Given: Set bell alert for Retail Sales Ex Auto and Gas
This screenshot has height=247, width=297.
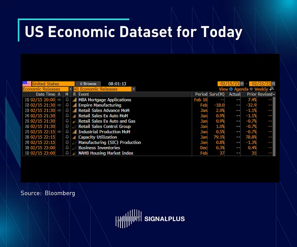Looking at the screenshot, I should pyautogui.click(x=67, y=121).
